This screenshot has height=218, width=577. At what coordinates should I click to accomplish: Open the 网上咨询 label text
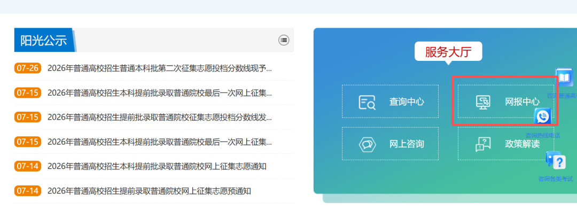tap(407, 144)
